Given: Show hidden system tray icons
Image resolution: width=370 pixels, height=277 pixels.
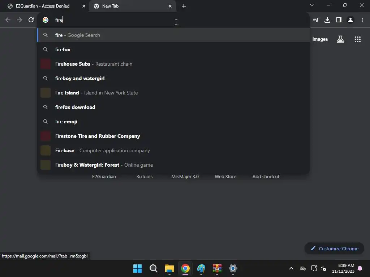Looking at the screenshot, I should point(291,268).
